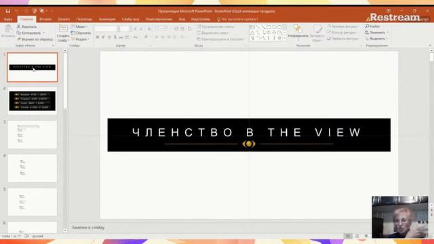Click the Undo arrow icon
Screen dimensions: 434x244
pos(16,11)
